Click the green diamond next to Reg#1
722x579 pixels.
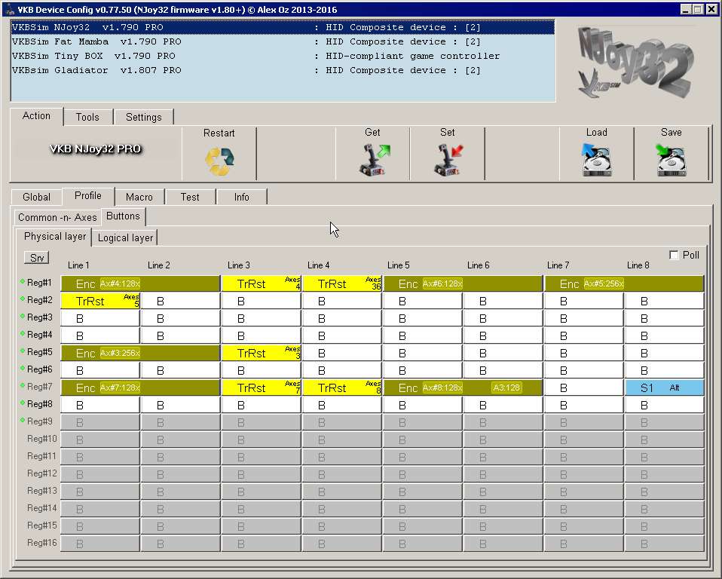[22, 281]
